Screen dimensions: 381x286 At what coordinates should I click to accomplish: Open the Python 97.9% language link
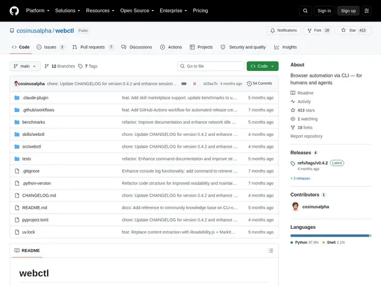click(x=304, y=243)
